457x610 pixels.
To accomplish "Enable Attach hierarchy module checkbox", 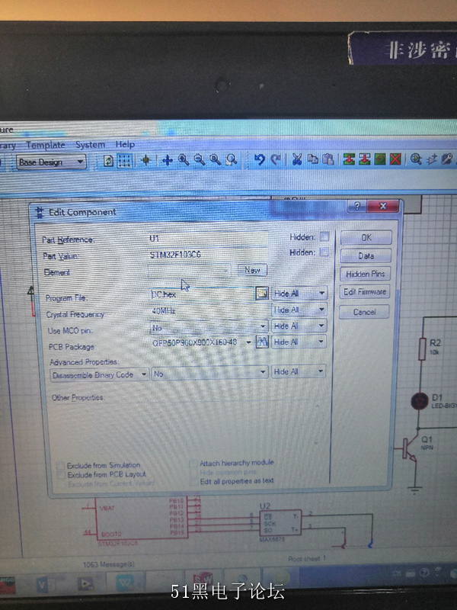I will (193, 464).
